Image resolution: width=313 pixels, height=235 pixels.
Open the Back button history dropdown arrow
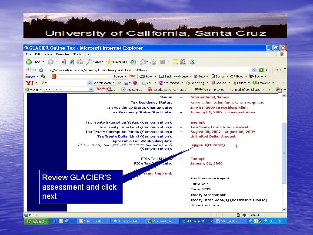coord(43,62)
